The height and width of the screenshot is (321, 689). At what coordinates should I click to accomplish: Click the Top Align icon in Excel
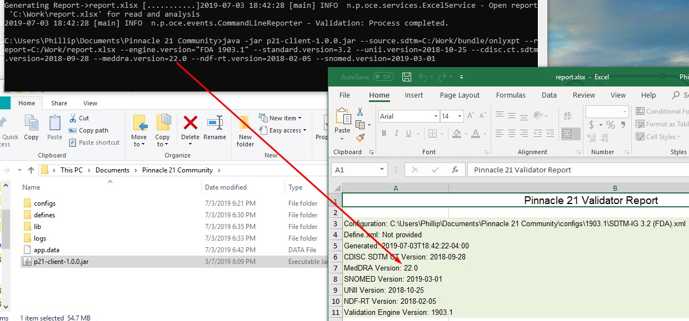tap(499, 115)
